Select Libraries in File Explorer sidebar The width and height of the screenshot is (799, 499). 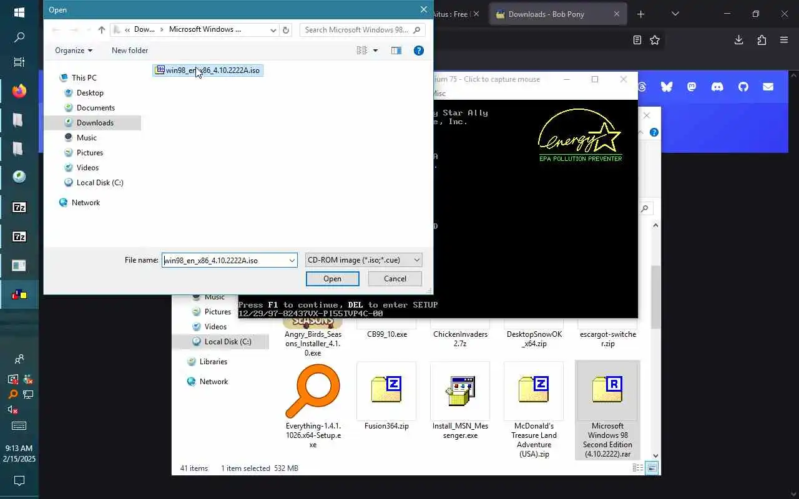(213, 362)
